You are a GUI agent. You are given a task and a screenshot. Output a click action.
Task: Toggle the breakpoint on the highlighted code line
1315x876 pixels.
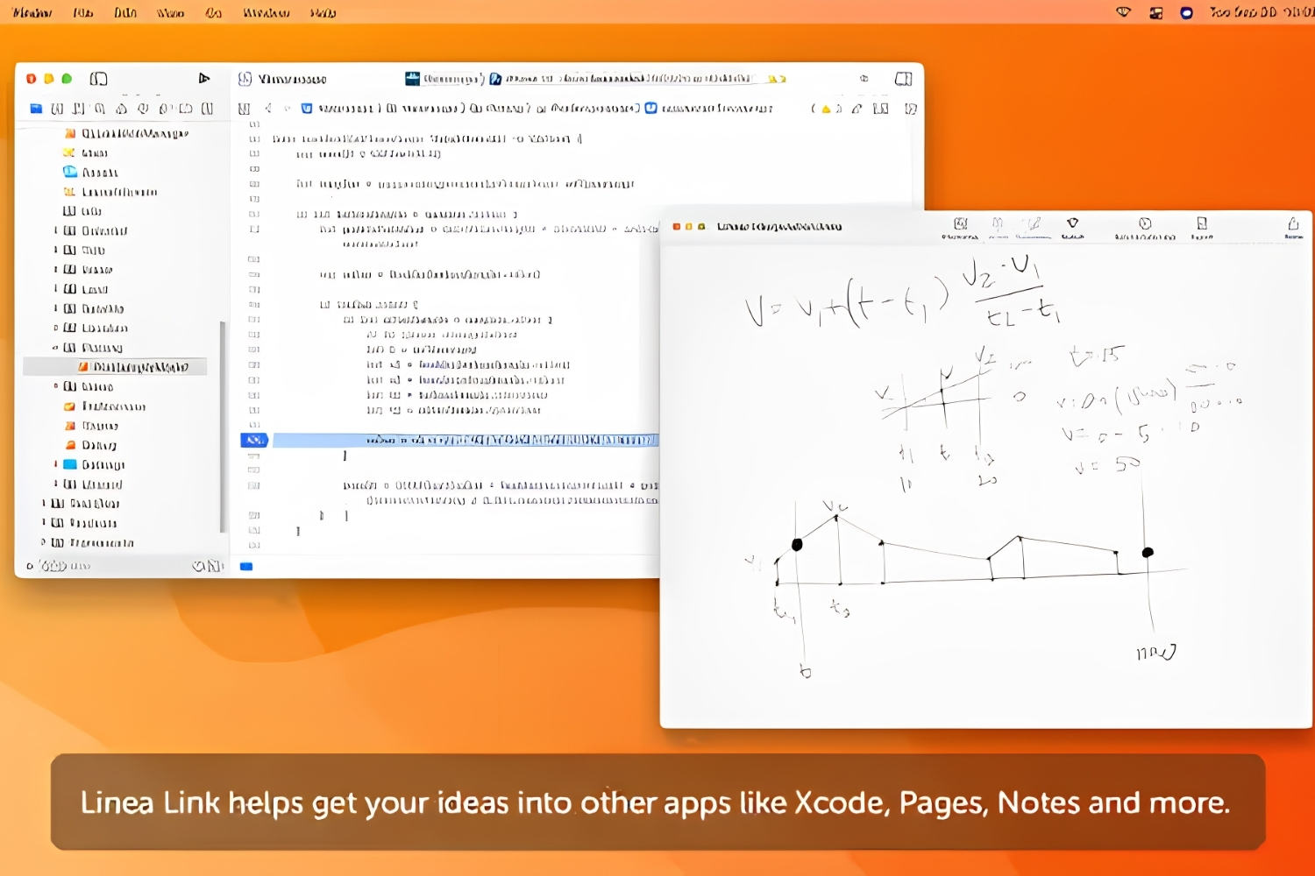coord(254,440)
